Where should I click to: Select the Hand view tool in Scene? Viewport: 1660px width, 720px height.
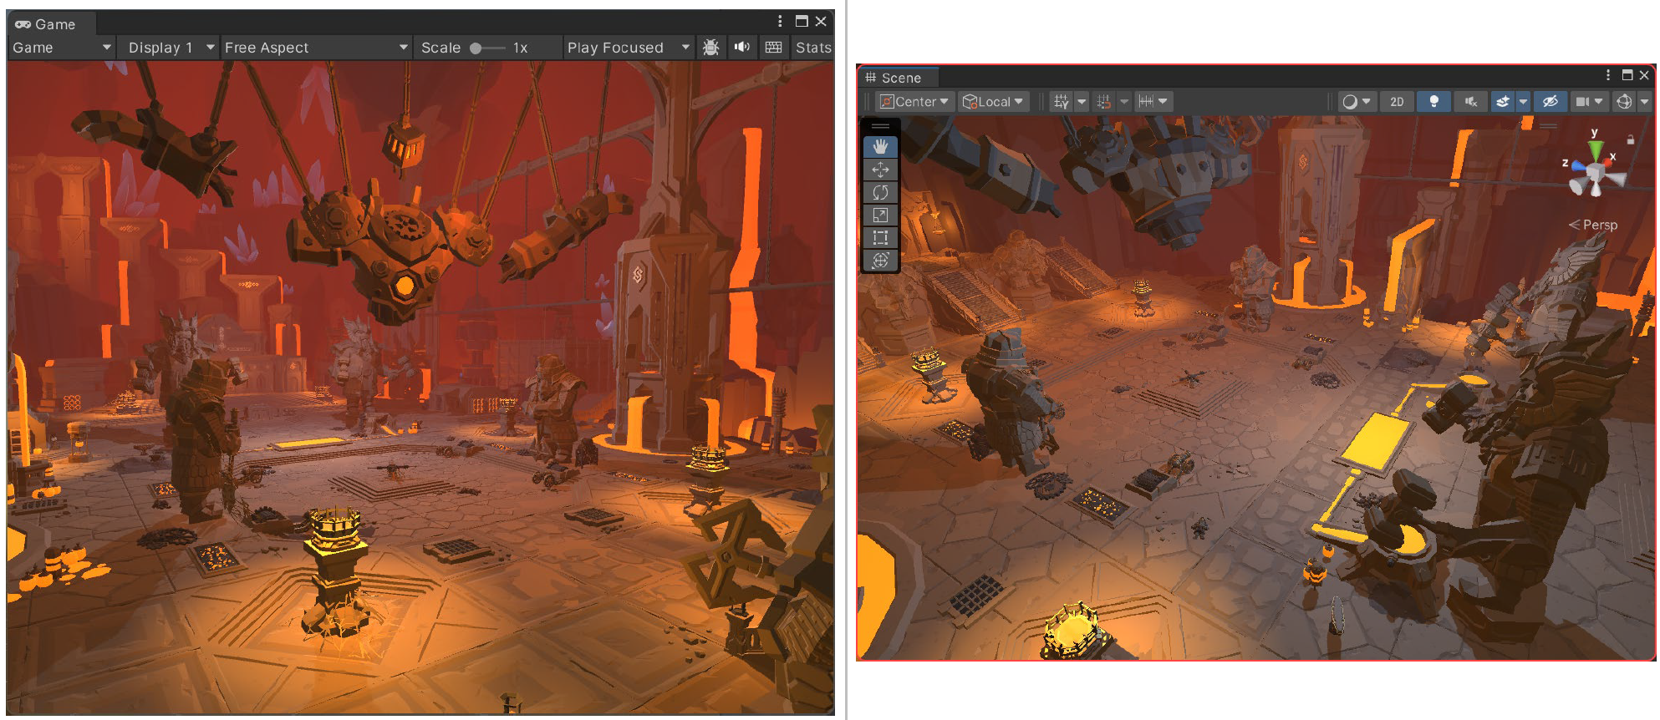pos(880,146)
